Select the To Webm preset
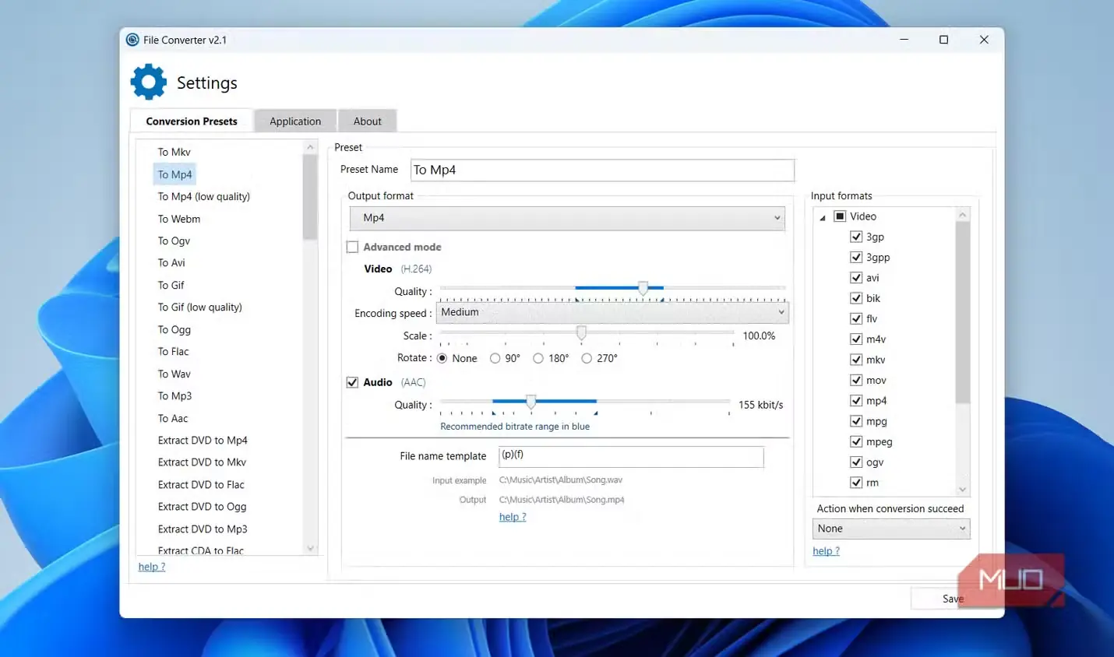1114x657 pixels. click(179, 219)
